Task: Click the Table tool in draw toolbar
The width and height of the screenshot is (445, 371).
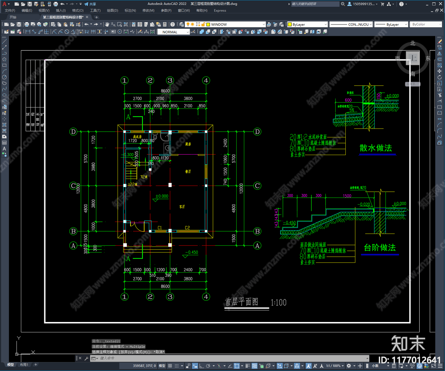Action: point(4,143)
